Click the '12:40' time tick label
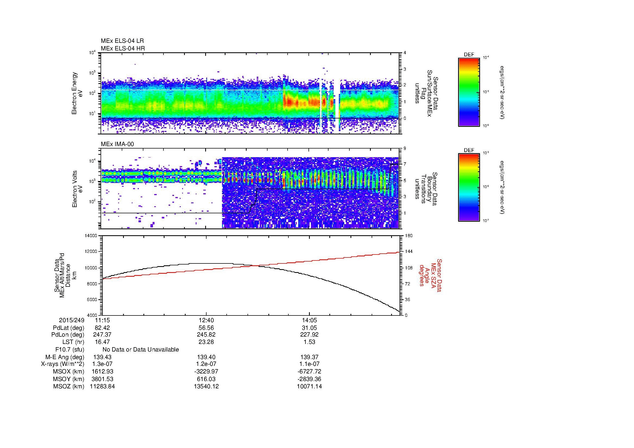The width and height of the screenshot is (634, 448). 206,320
